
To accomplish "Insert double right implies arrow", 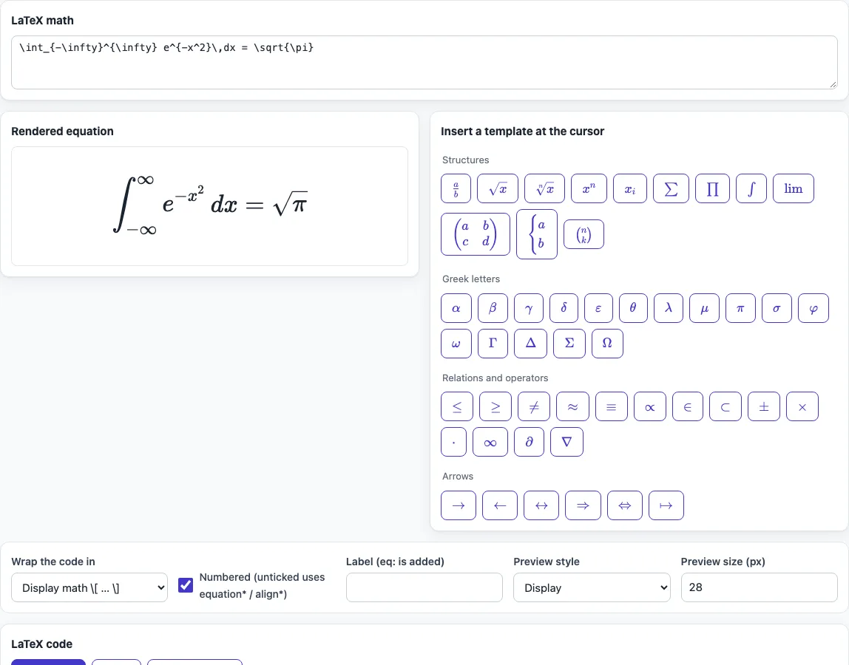I will click(583, 505).
